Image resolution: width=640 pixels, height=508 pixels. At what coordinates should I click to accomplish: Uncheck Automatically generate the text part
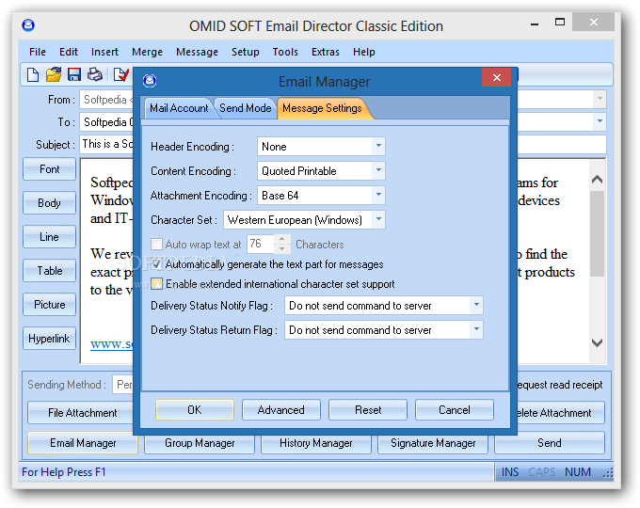(156, 264)
